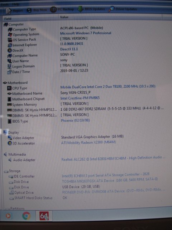Open Driver Updates magnifier icon

[111, 9]
